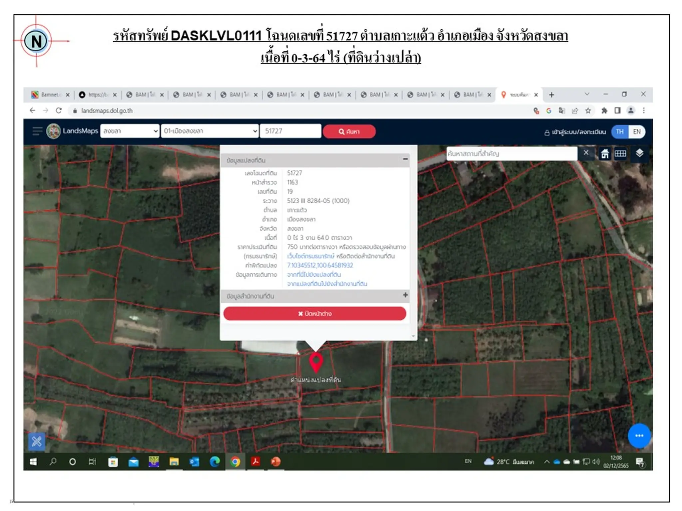This screenshot has height=511, width=682.
Task: Open the เว็บไซต์กรมธนารักษ์ link
Action: tap(310, 256)
